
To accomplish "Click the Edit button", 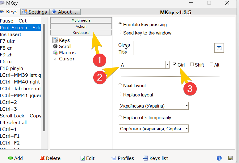I will coord(87,158).
